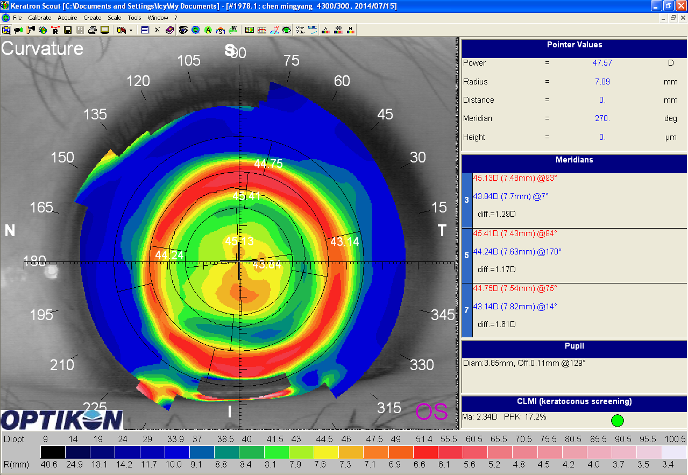The width and height of the screenshot is (688, 475).
Task: Click the first toolbar icon with blue-yellow grid
Action: coord(6,30)
